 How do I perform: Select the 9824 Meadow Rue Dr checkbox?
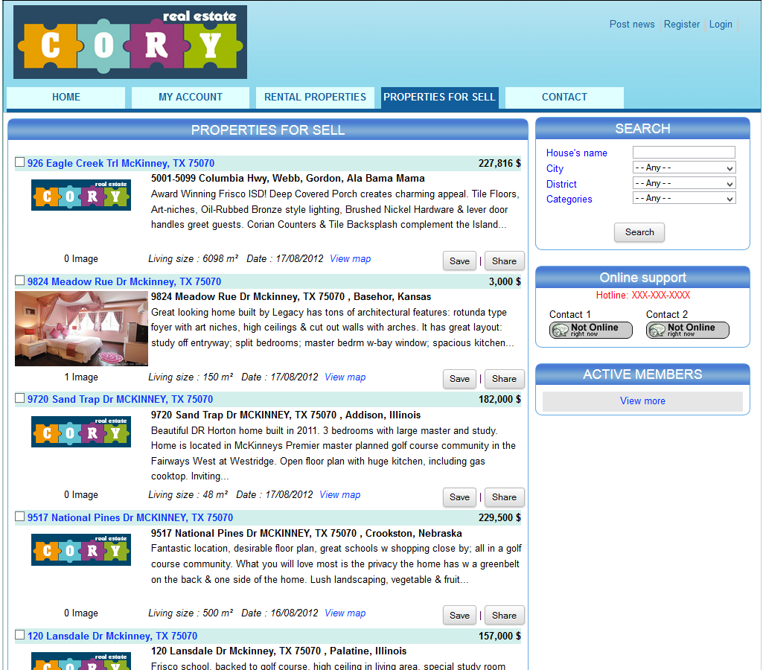point(20,281)
